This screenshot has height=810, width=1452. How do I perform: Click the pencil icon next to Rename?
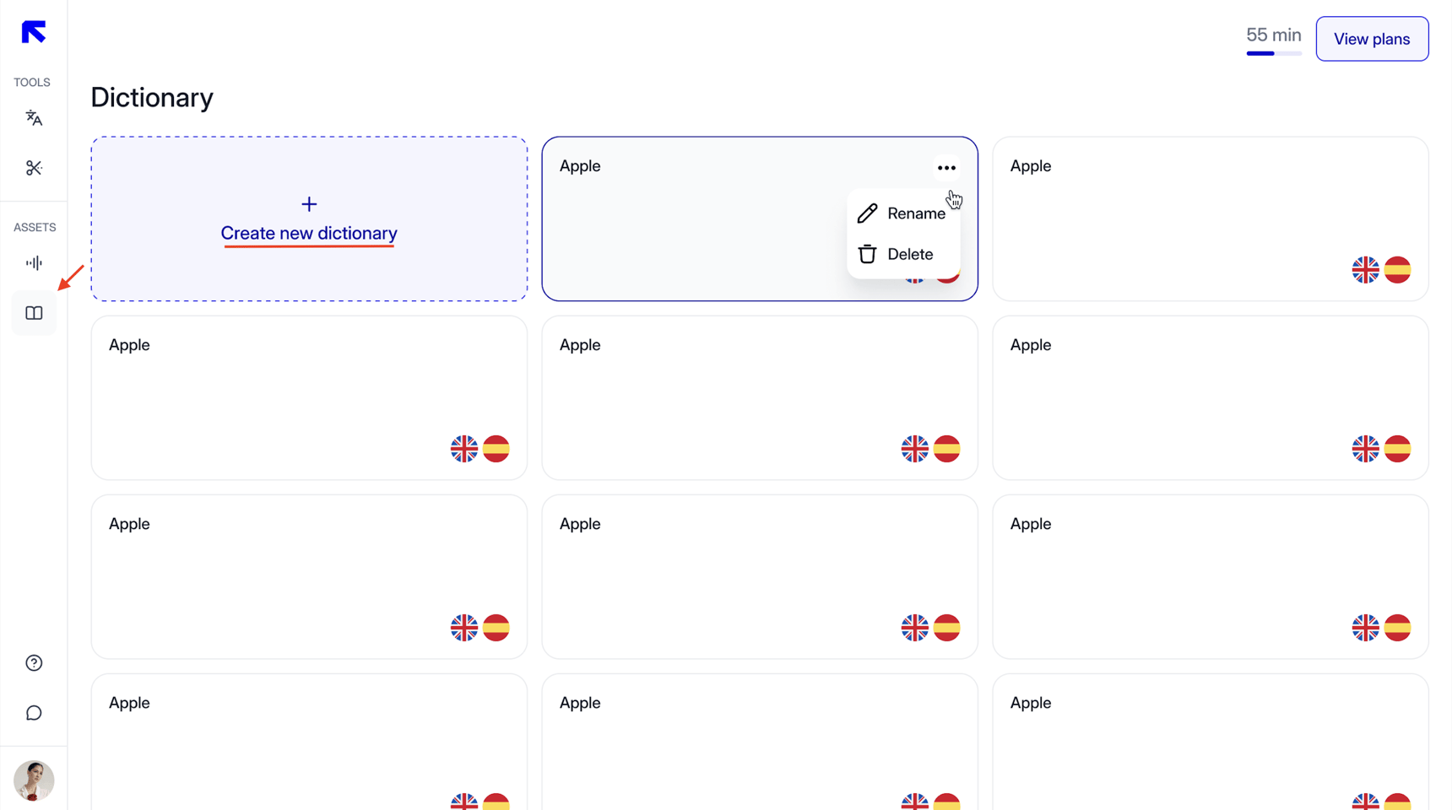coord(866,213)
